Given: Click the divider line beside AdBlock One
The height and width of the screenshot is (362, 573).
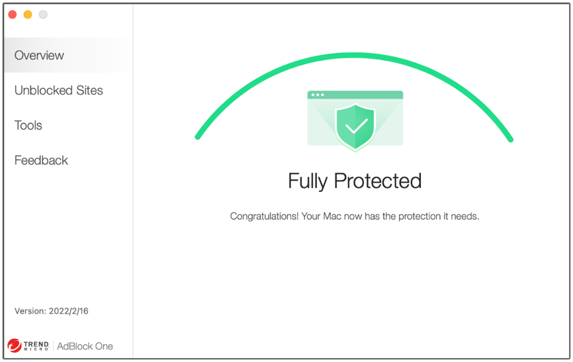Looking at the screenshot, I should pyautogui.click(x=53, y=345).
